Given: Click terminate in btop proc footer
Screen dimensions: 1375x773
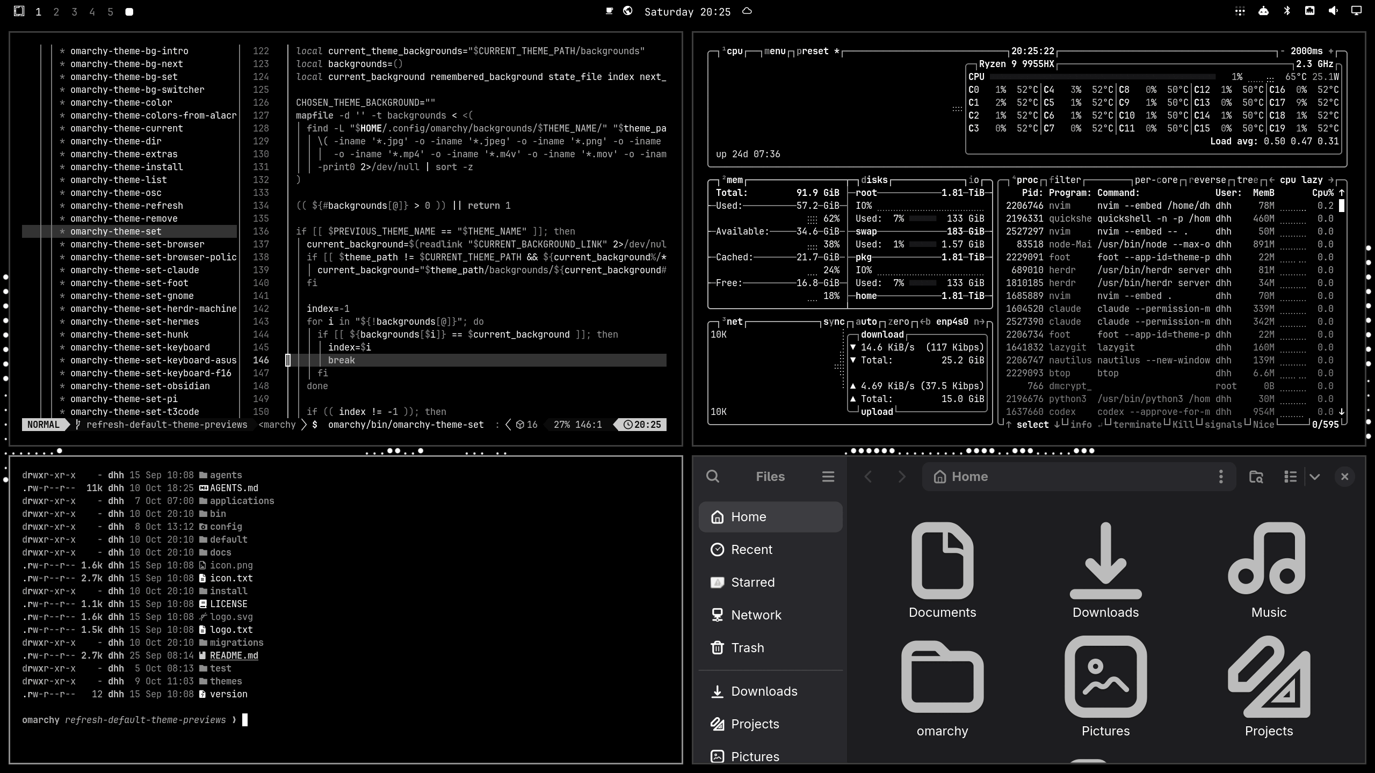Looking at the screenshot, I should (1137, 425).
